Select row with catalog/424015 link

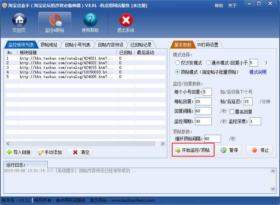(85, 67)
